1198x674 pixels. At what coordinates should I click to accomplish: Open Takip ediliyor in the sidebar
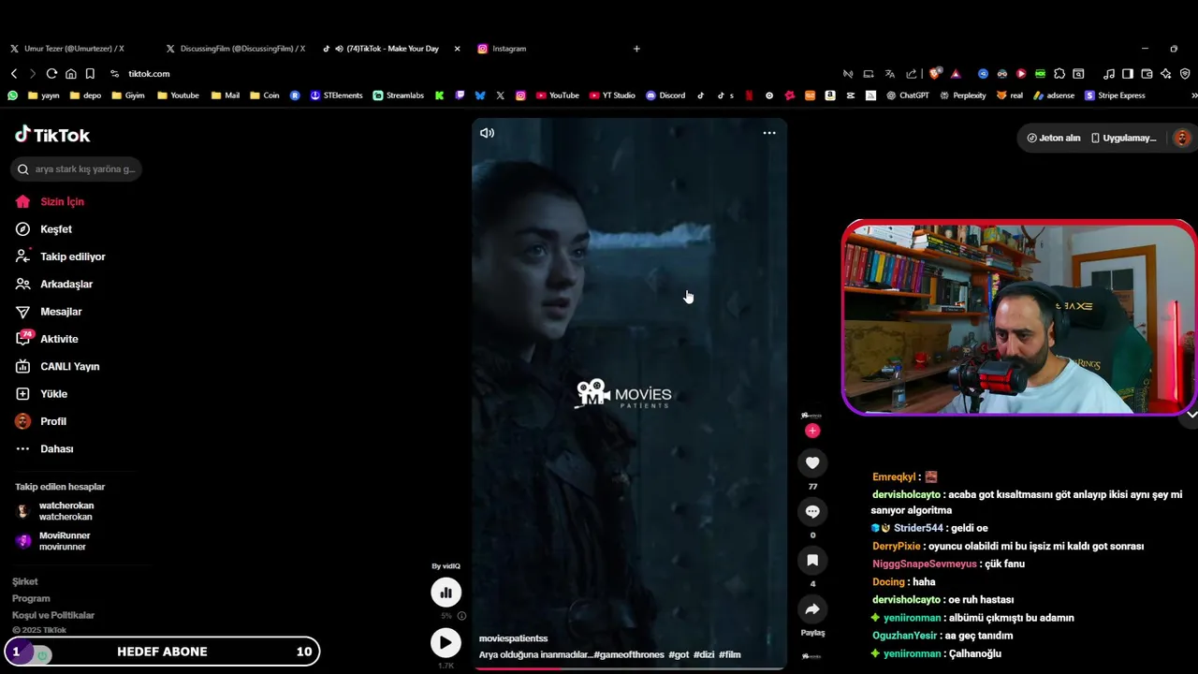point(73,256)
